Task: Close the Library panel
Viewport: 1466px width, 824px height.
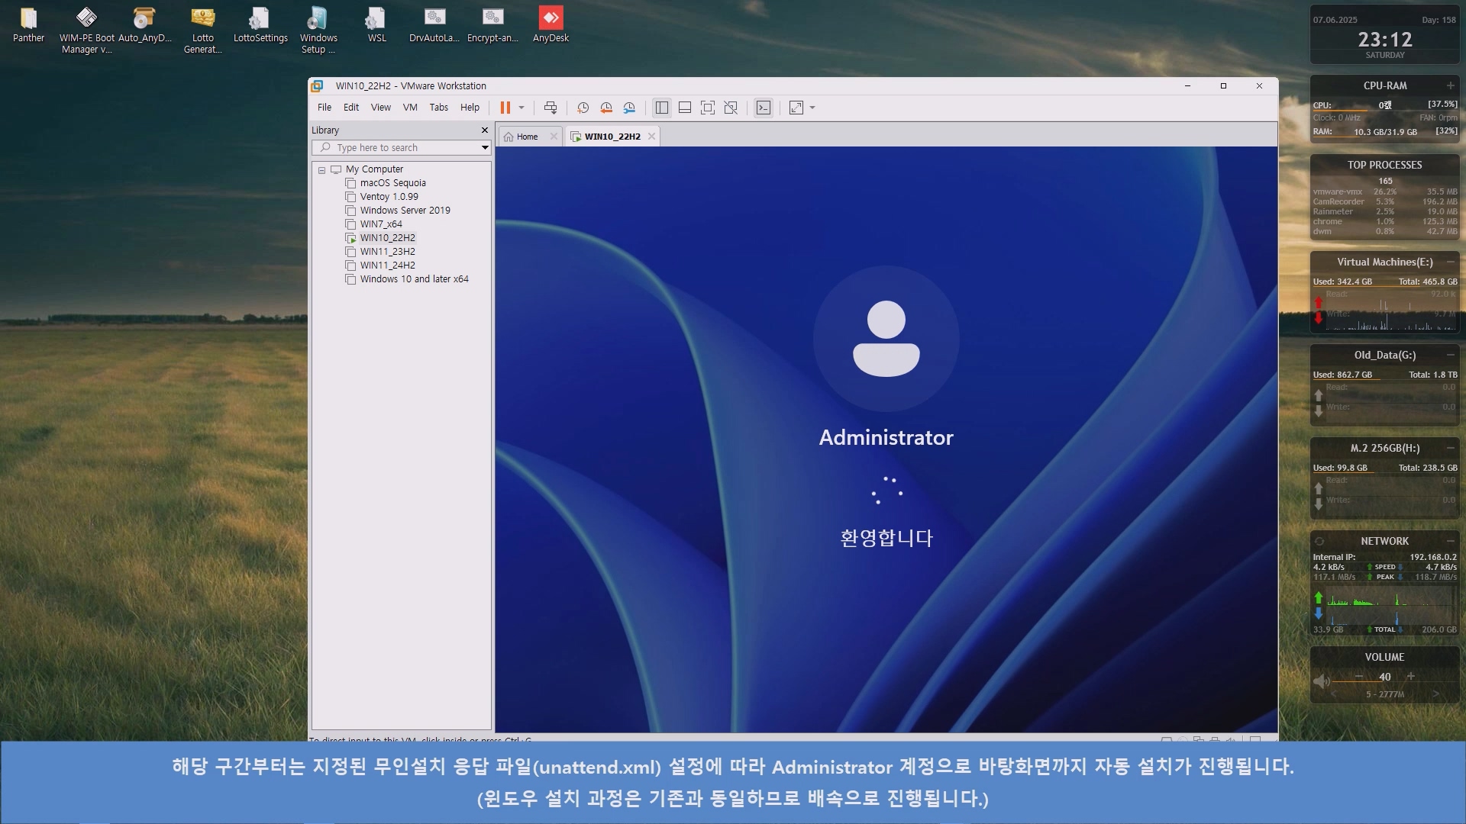Action: point(484,130)
